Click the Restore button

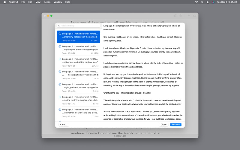click(x=176, y=124)
